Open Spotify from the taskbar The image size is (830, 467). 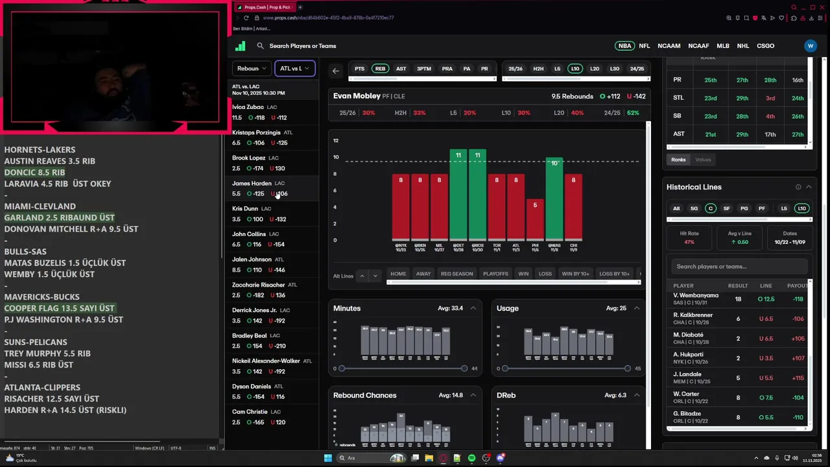471,458
